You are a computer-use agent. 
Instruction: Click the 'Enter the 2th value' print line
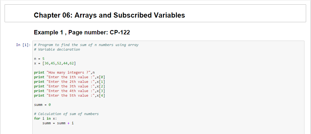pos(69,82)
